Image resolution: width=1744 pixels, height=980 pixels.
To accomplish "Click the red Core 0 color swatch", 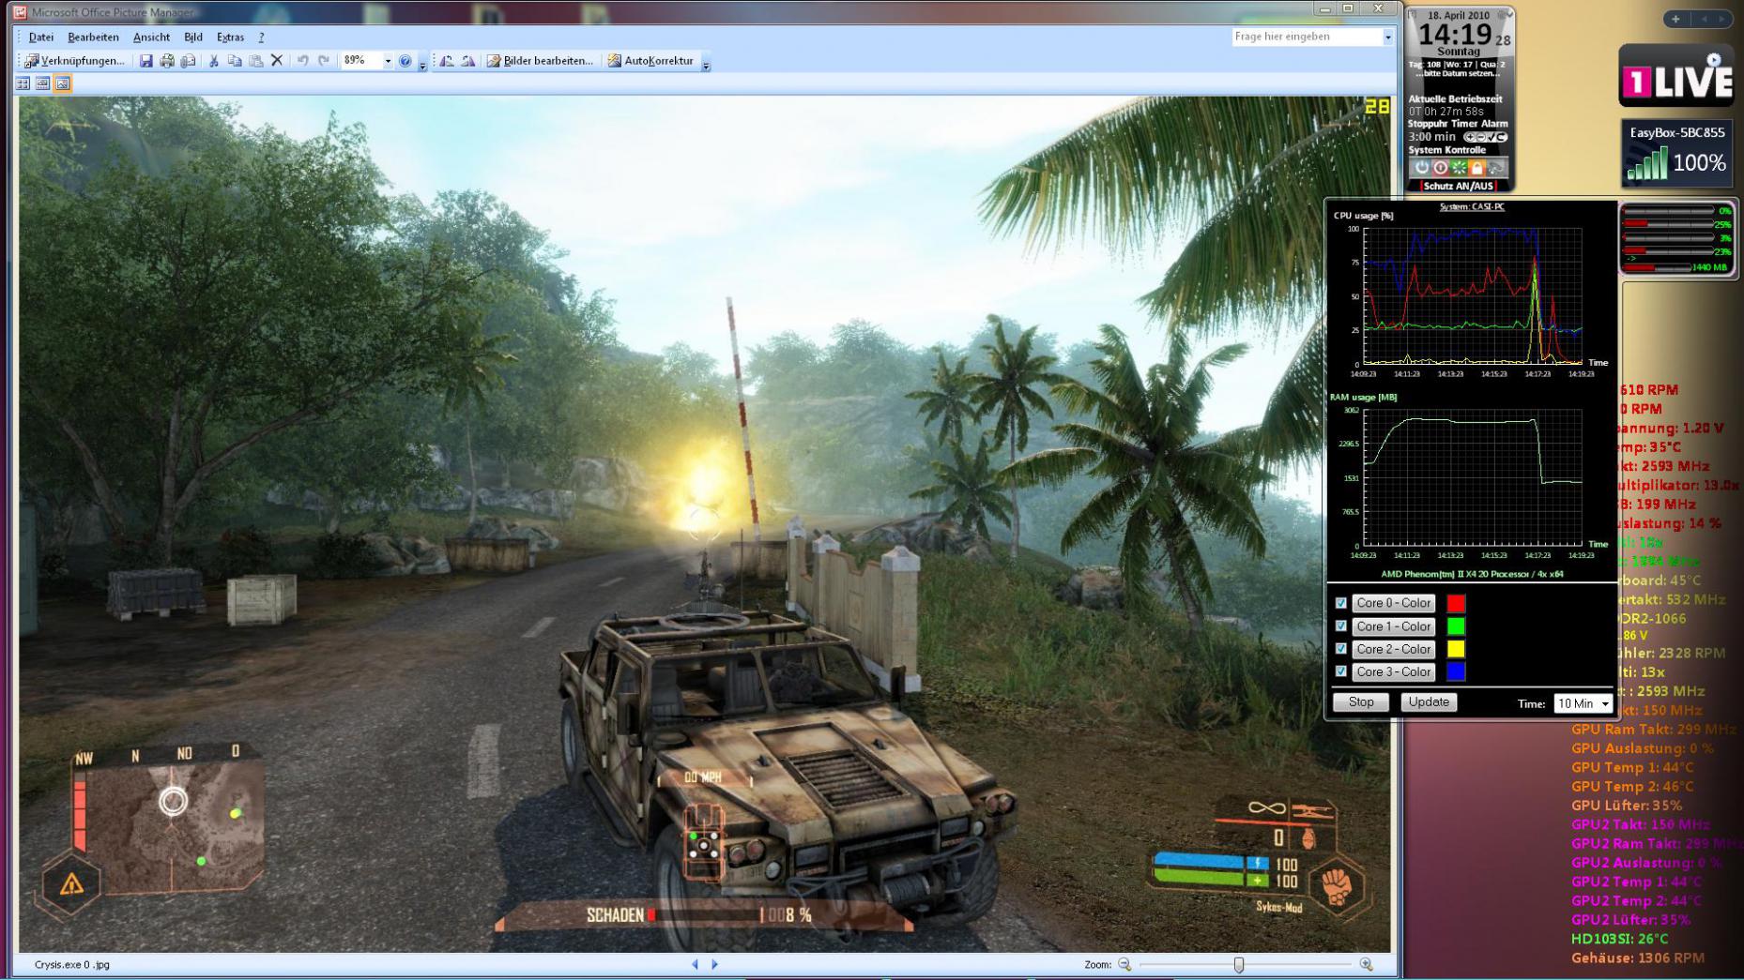I will coord(1456,603).
